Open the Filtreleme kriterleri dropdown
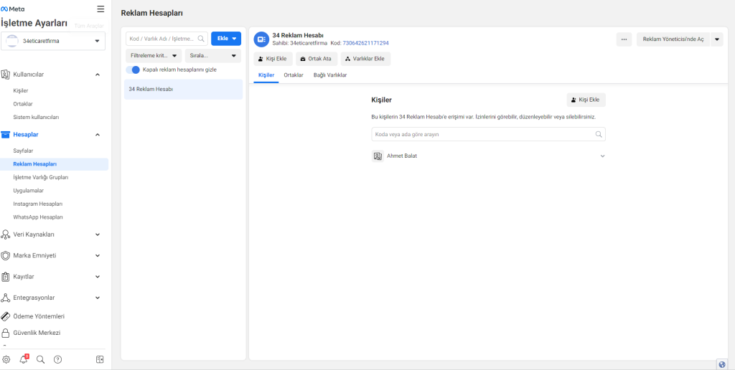Screen dimensions: 735x370 click(x=154, y=55)
